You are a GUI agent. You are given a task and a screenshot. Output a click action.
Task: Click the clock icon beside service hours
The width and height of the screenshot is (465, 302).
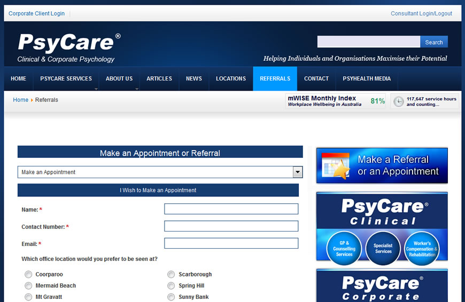398,101
